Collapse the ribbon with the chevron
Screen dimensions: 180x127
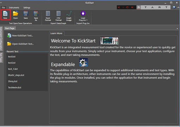(x=178, y=7)
